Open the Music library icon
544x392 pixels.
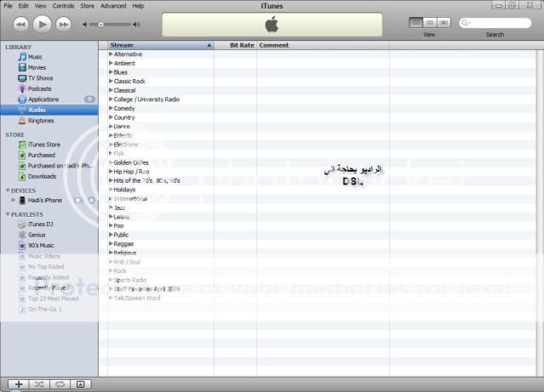pos(22,57)
